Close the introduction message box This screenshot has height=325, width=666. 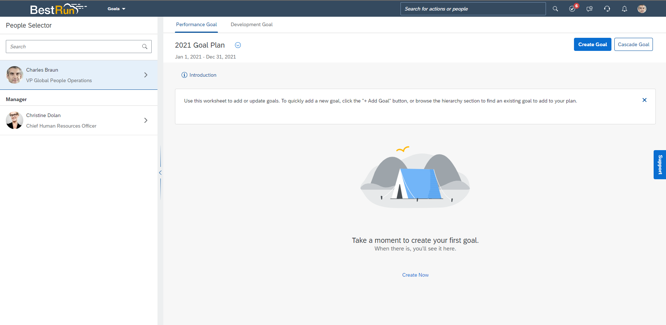(645, 100)
